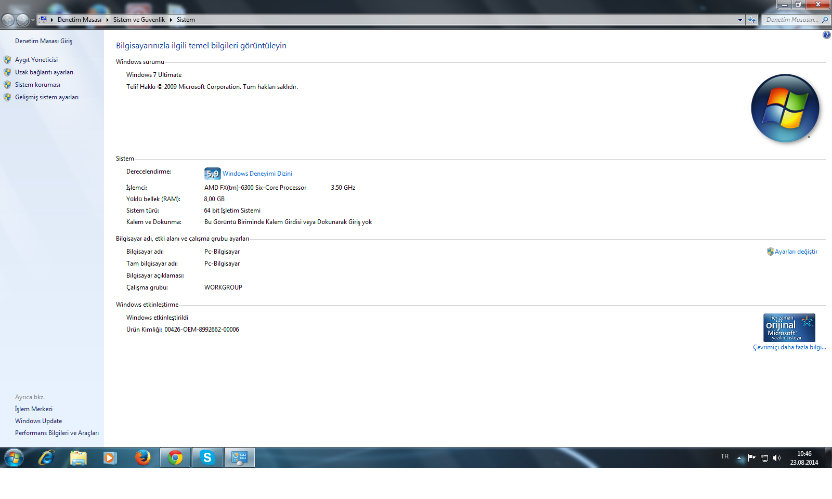Open İşlem Merkezi link
The image size is (832, 499).
(34, 409)
